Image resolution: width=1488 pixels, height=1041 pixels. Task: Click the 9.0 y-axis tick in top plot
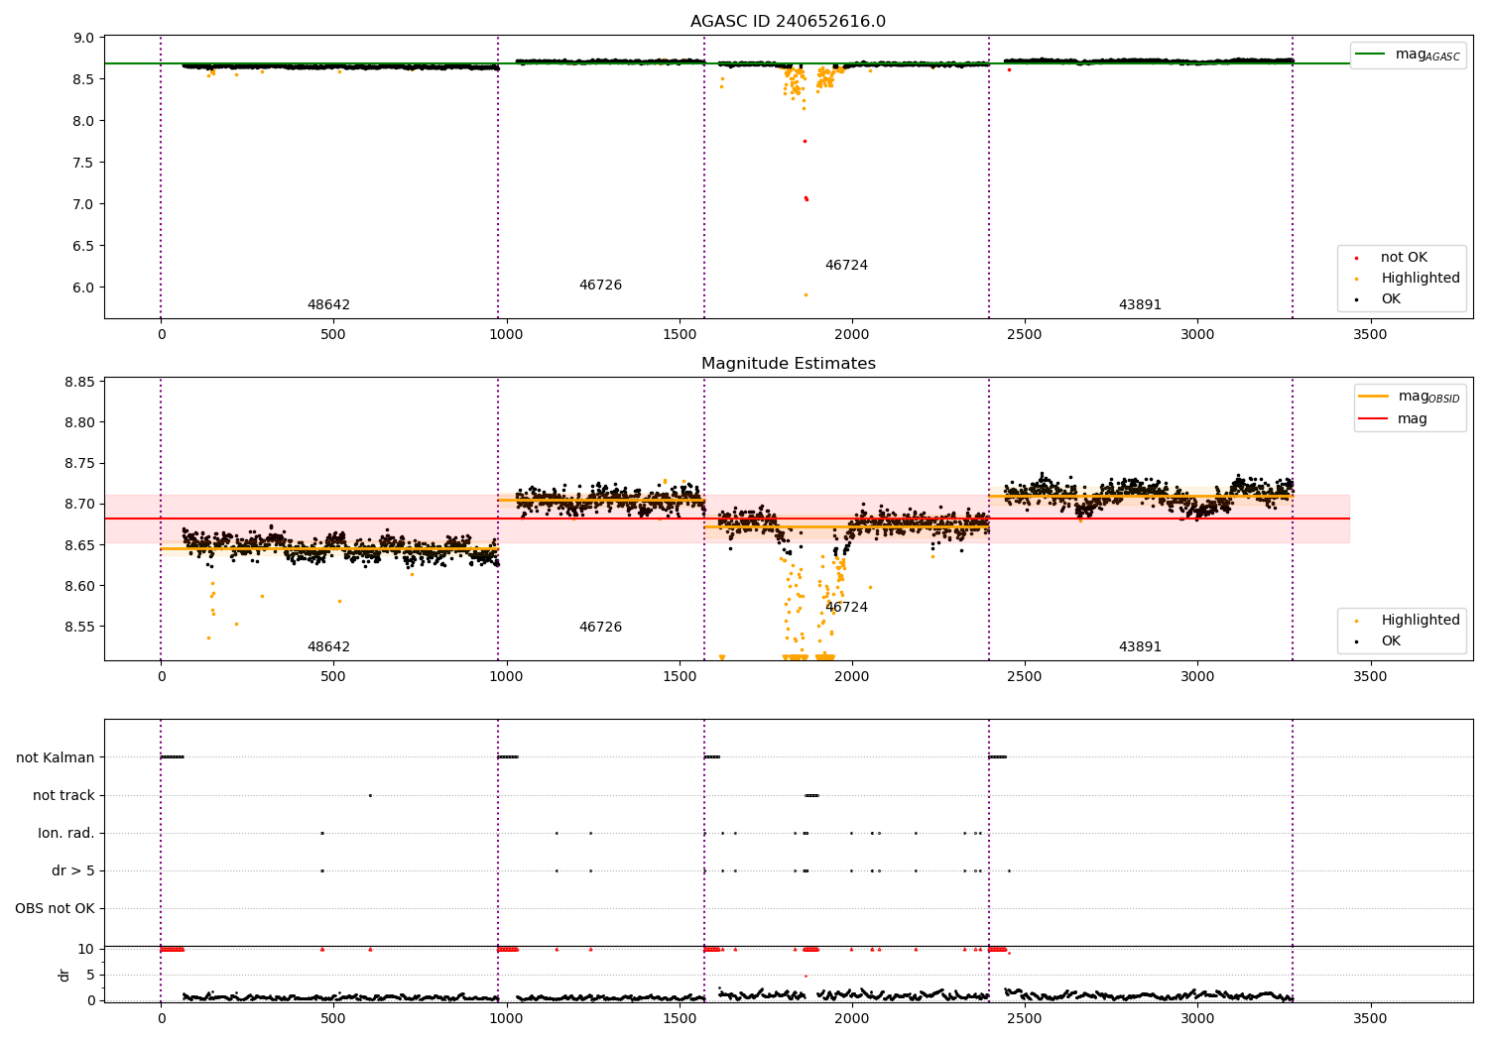tap(84, 38)
